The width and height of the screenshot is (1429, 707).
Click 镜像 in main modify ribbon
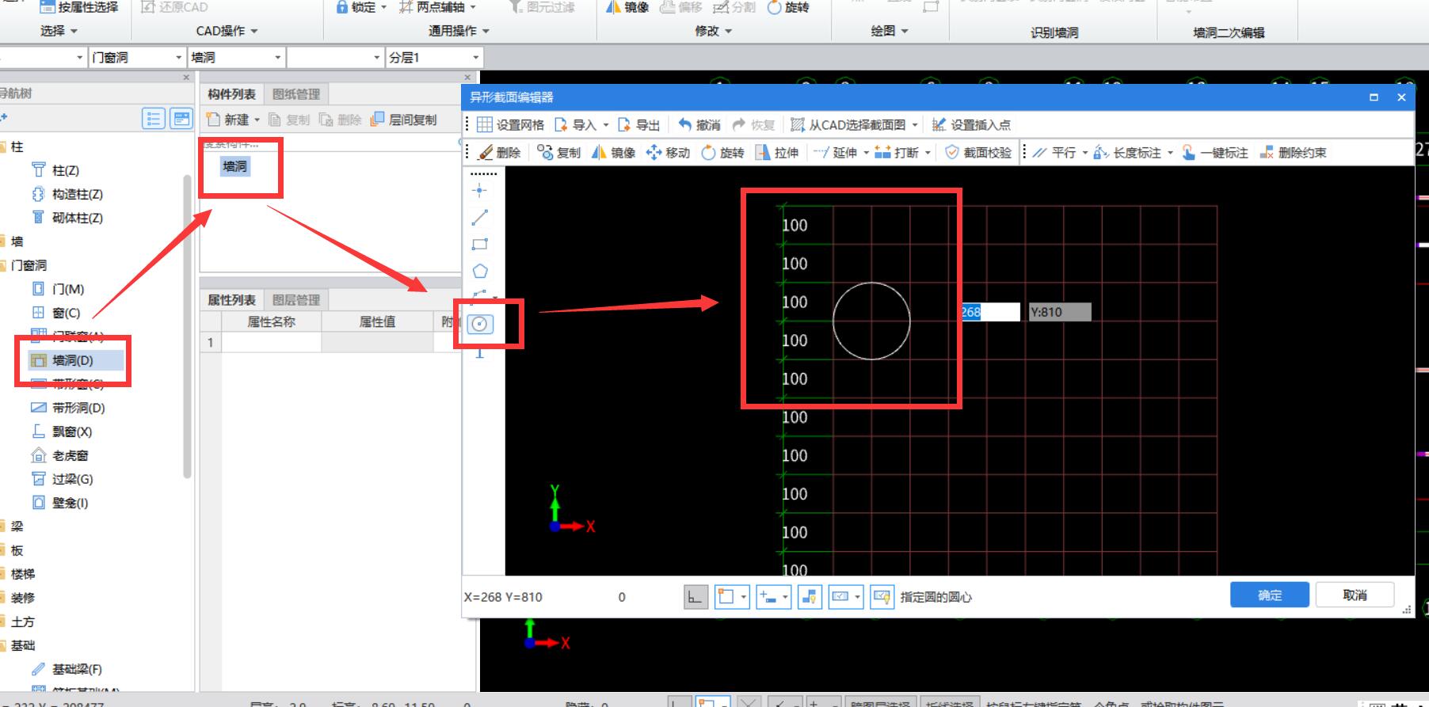point(627,7)
